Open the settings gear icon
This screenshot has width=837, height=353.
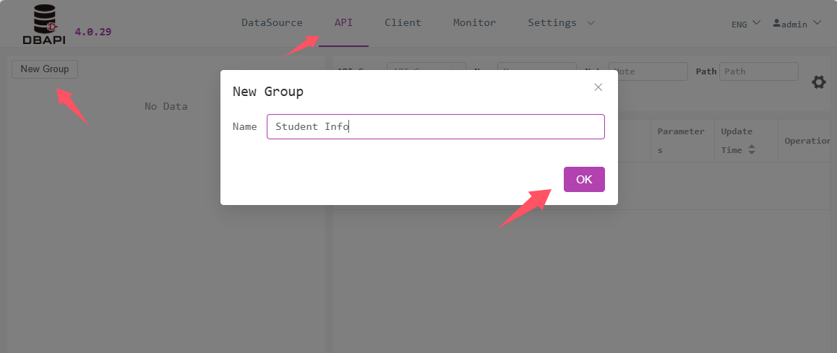818,82
